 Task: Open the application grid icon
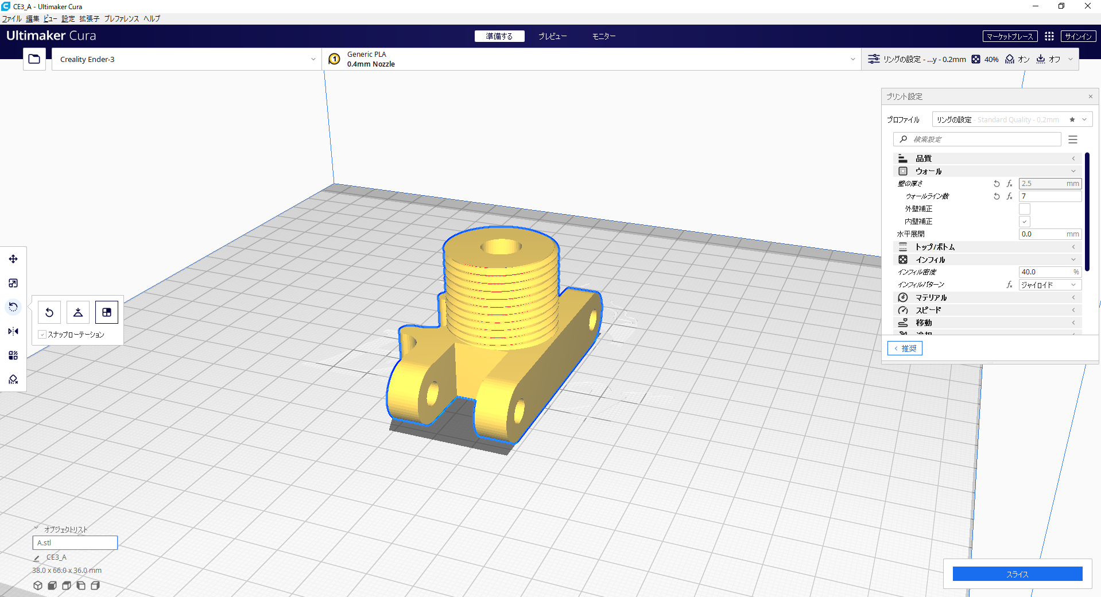tap(1049, 36)
